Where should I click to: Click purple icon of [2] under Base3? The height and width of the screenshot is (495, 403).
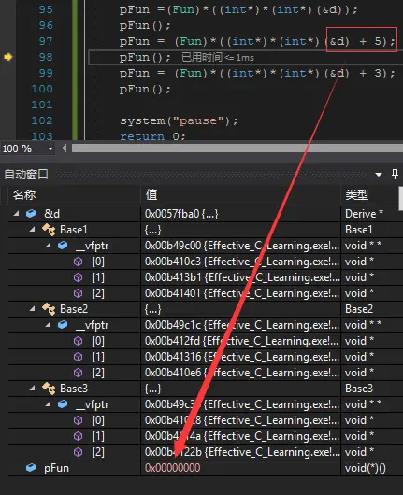[x=78, y=452]
